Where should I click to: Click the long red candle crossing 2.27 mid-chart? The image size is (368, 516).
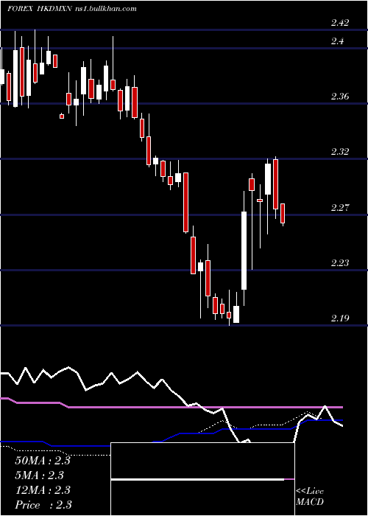point(185,203)
